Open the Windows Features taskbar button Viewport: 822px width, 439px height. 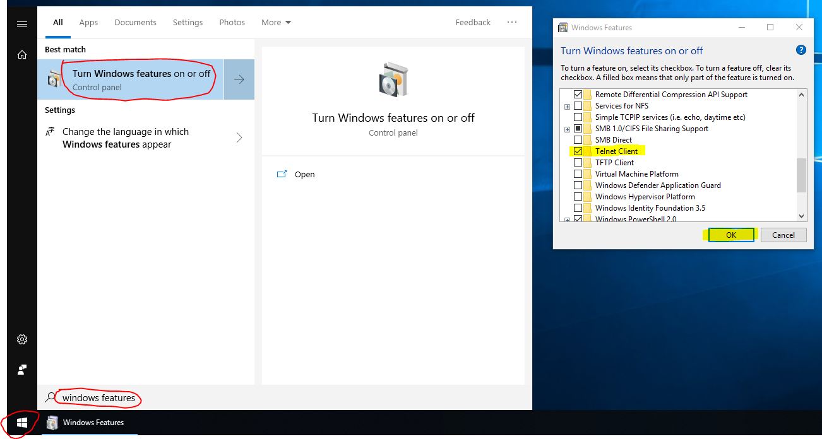click(90, 423)
